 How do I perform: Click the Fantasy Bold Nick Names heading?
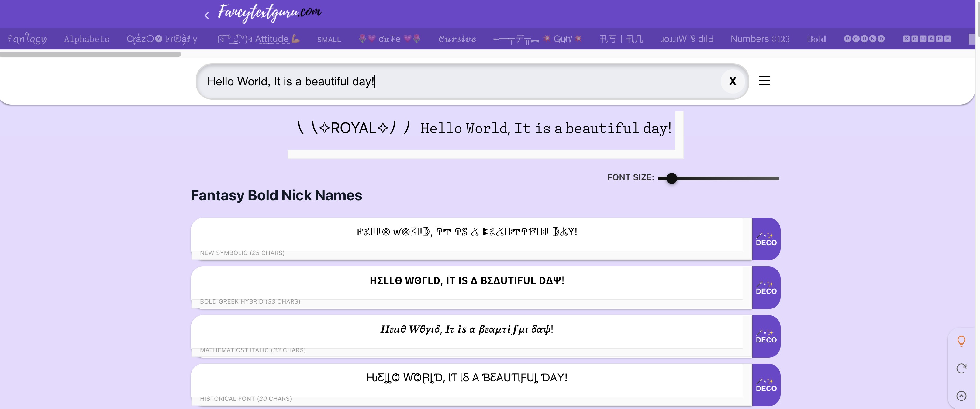276,195
